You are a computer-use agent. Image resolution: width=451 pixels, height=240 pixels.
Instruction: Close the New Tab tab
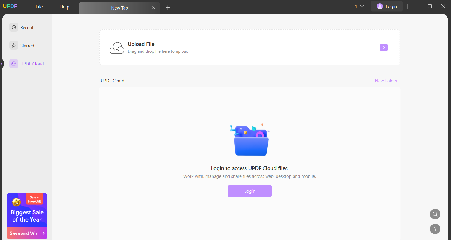tap(154, 8)
